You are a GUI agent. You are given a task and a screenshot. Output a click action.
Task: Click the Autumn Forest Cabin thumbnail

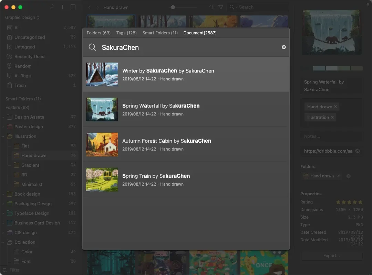pos(102,144)
